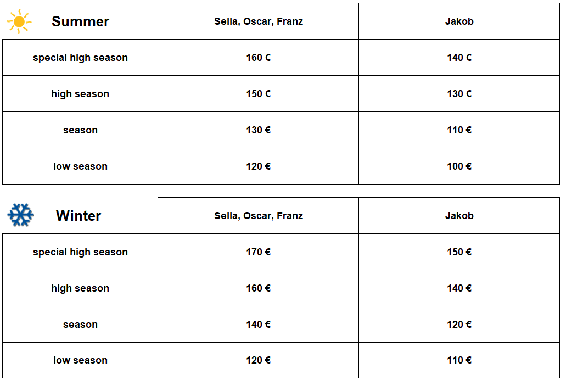This screenshot has height=380, width=561.
Task: Click Winter season 140 € price cell
Action: click(259, 325)
